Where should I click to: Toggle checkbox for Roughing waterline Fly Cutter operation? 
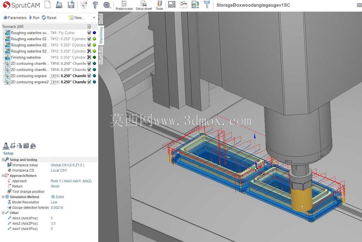[89, 33]
